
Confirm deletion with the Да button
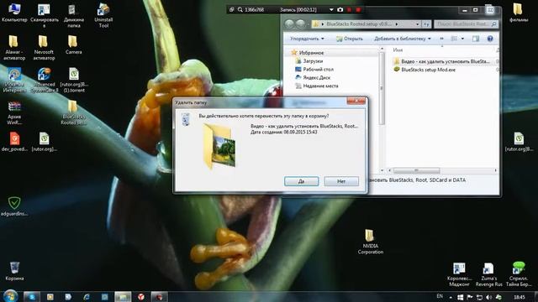click(301, 181)
